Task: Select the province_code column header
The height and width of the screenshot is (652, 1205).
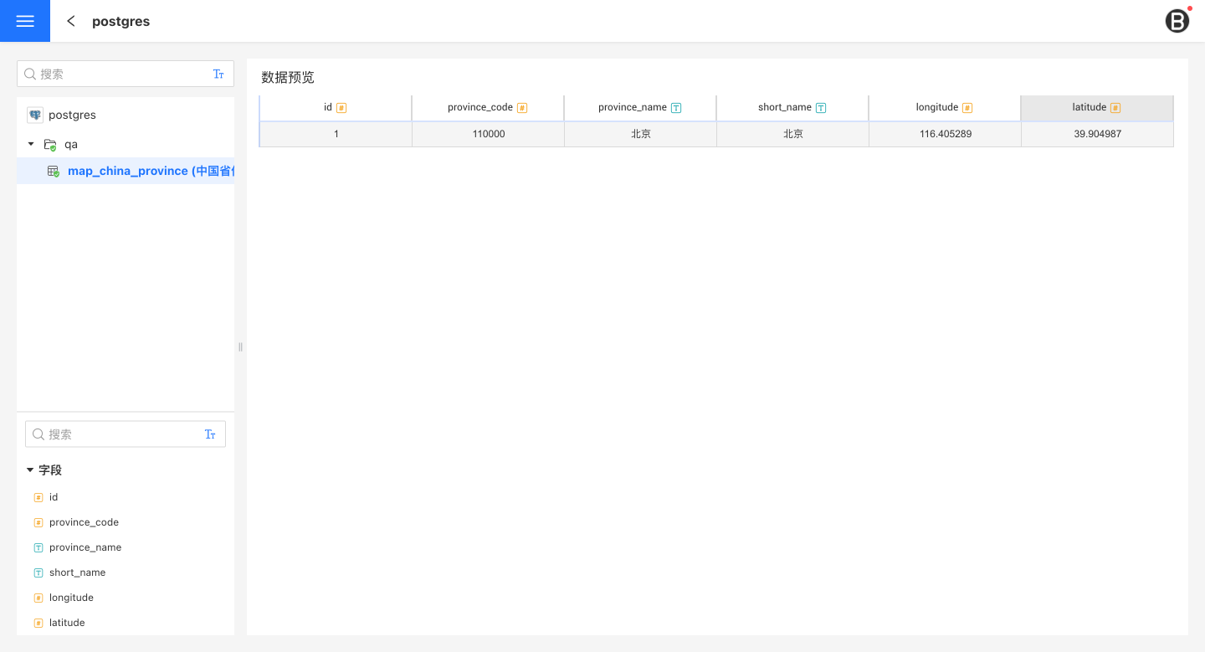Action: pyautogui.click(x=480, y=107)
